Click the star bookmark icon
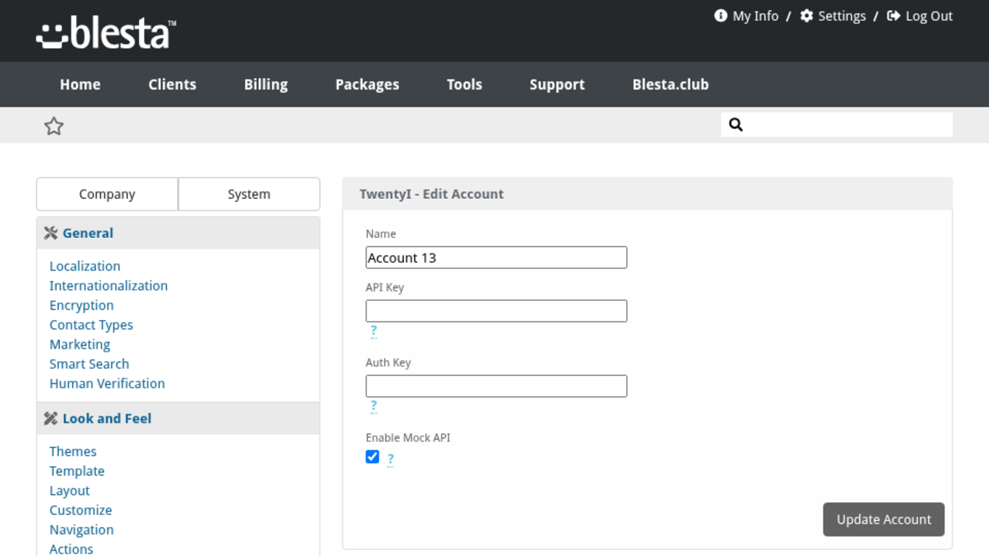 54,126
